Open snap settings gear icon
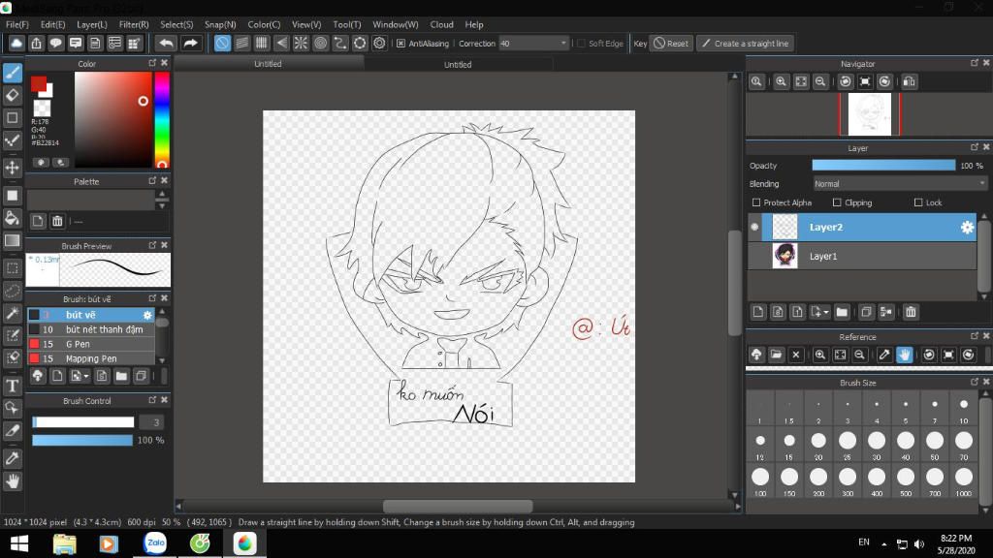 tap(379, 43)
